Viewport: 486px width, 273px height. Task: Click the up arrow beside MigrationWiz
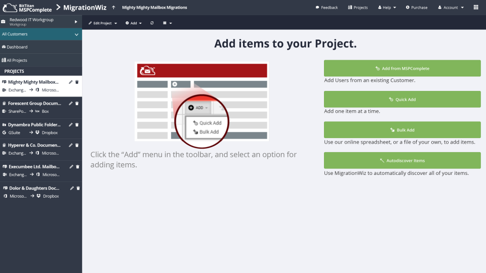click(x=113, y=8)
